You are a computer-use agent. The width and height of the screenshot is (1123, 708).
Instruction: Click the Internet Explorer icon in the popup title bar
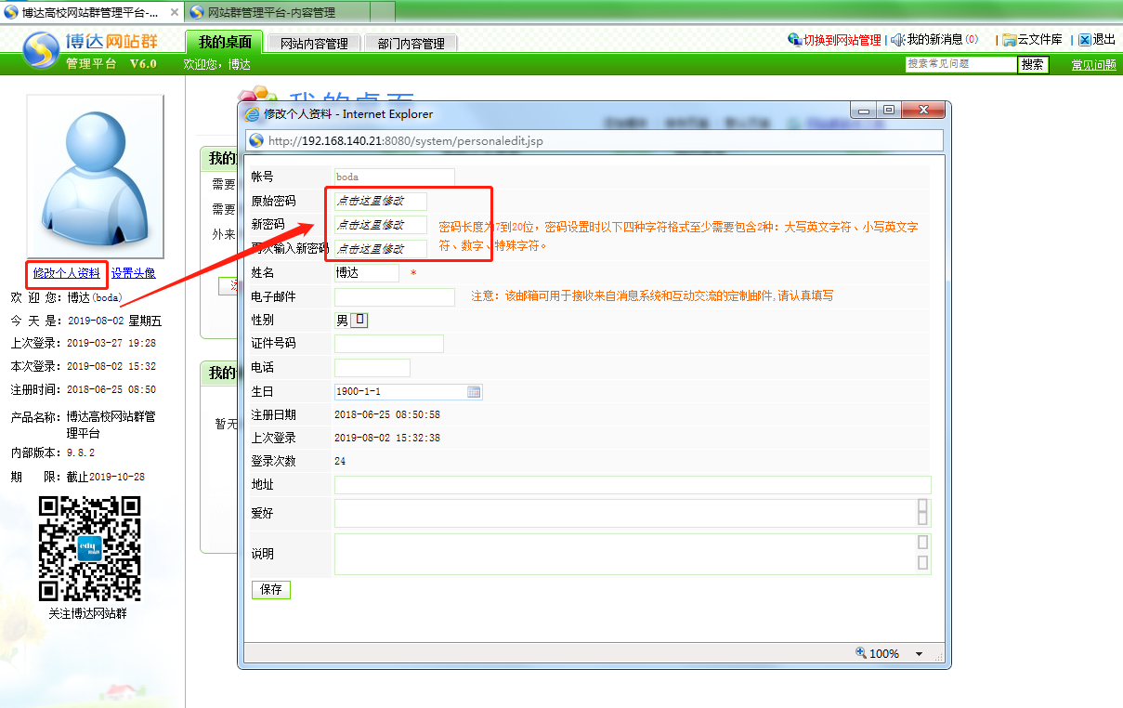pos(252,114)
